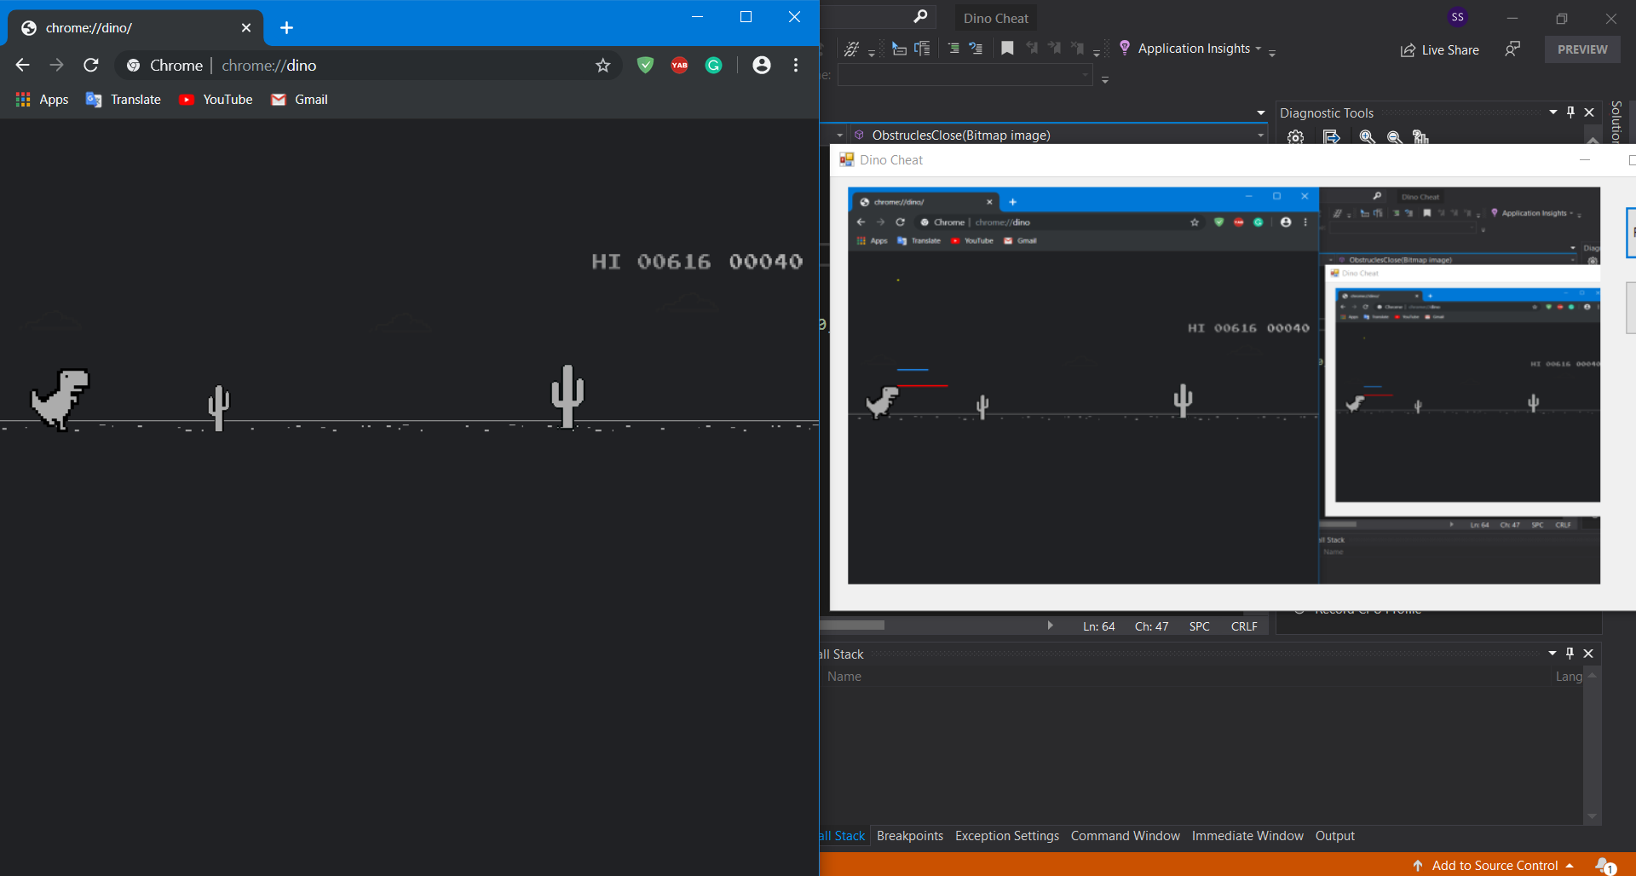The height and width of the screenshot is (876, 1636).
Task: Open Call Stack window position dropdown
Action: pyautogui.click(x=1552, y=654)
